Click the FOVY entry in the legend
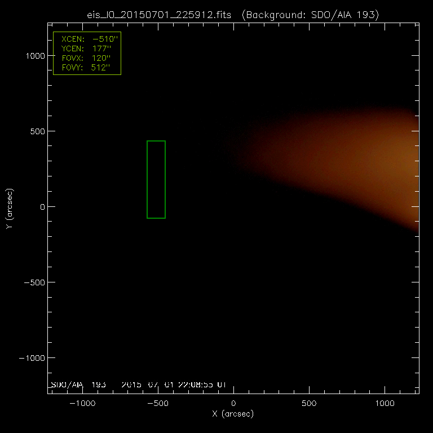433x433 pixels. click(x=86, y=68)
